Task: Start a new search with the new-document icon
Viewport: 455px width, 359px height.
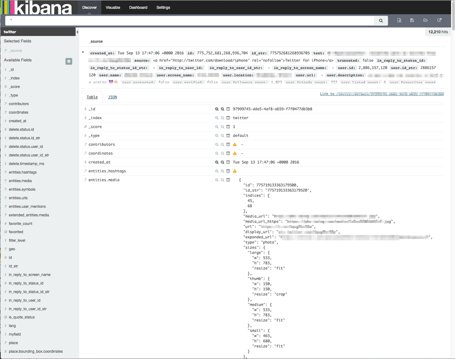Action: [x=399, y=20]
